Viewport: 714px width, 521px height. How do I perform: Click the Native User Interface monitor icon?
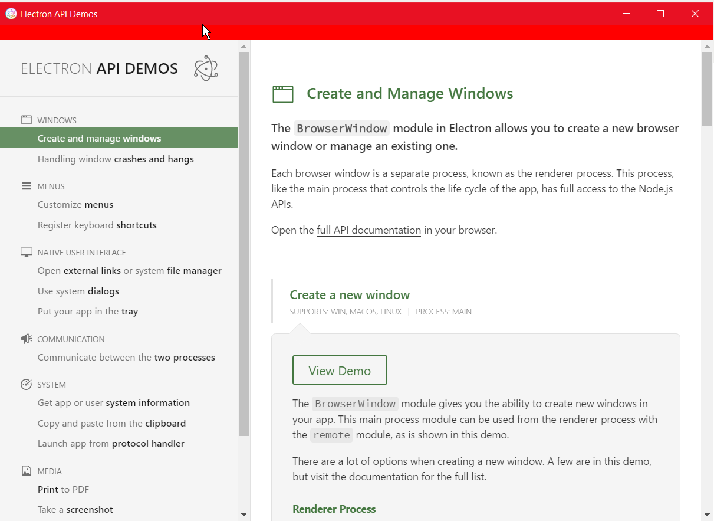coord(27,252)
